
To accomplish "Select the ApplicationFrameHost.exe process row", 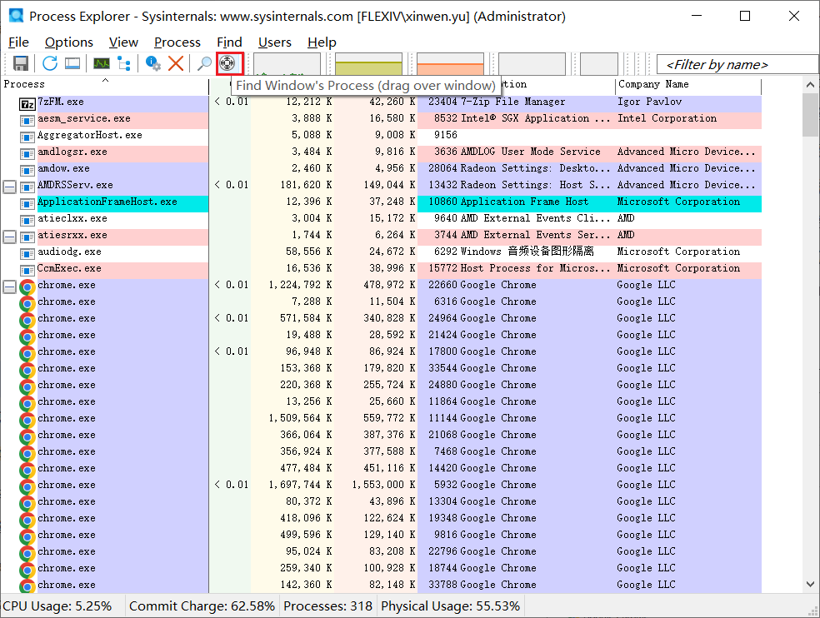I will point(107,202).
